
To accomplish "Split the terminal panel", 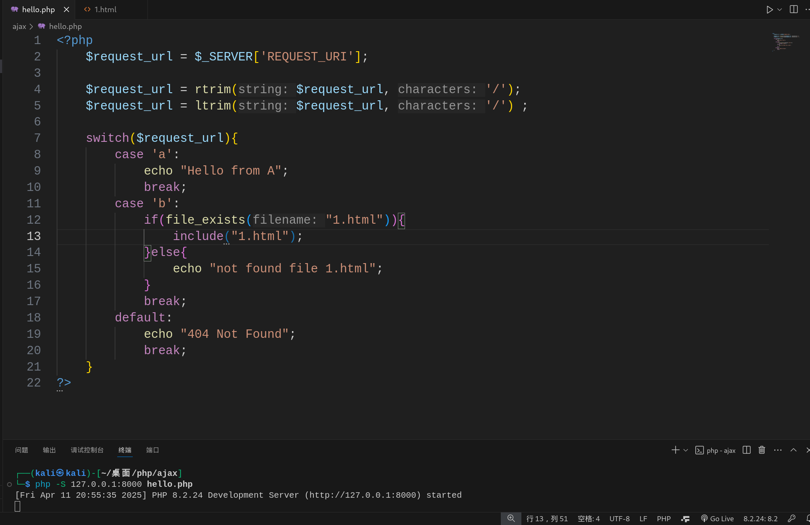I will (x=747, y=450).
